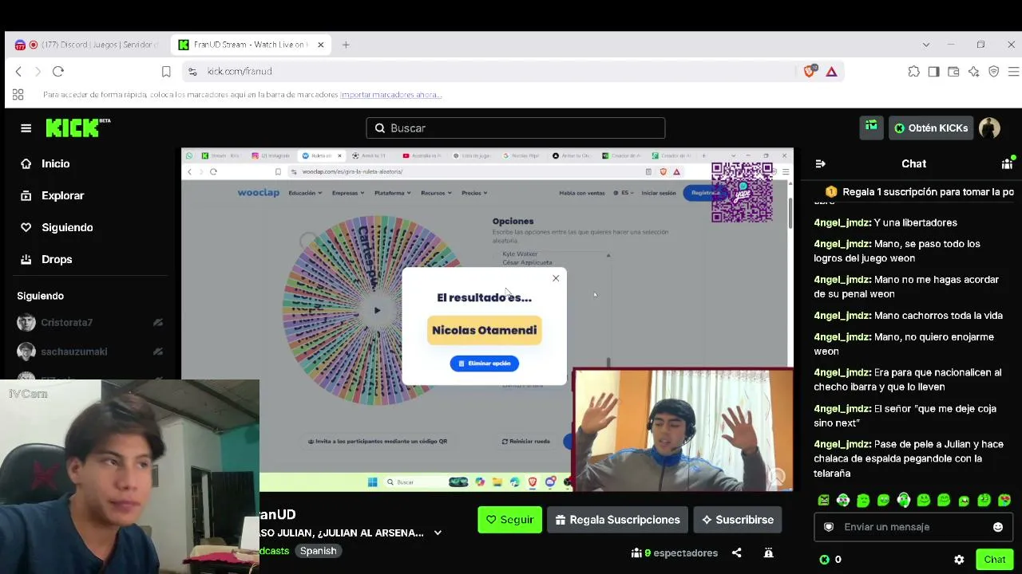
Task: Share the stream via share icon
Action: 737,552
